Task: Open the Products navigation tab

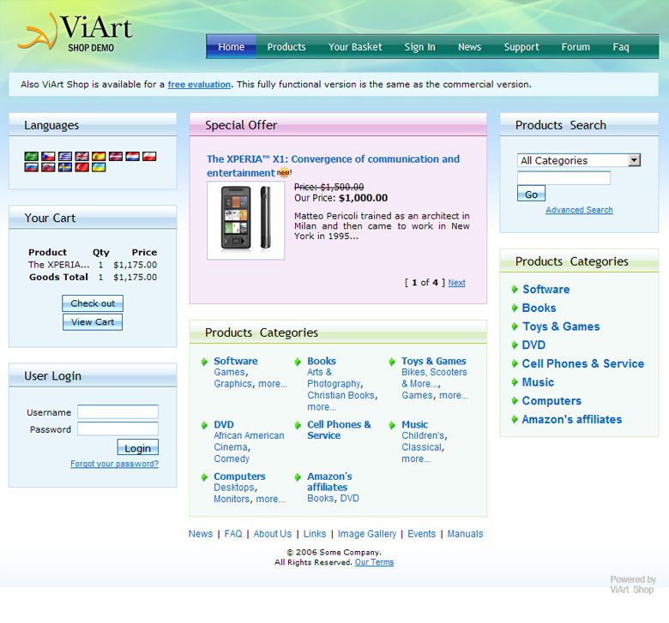Action: point(286,47)
